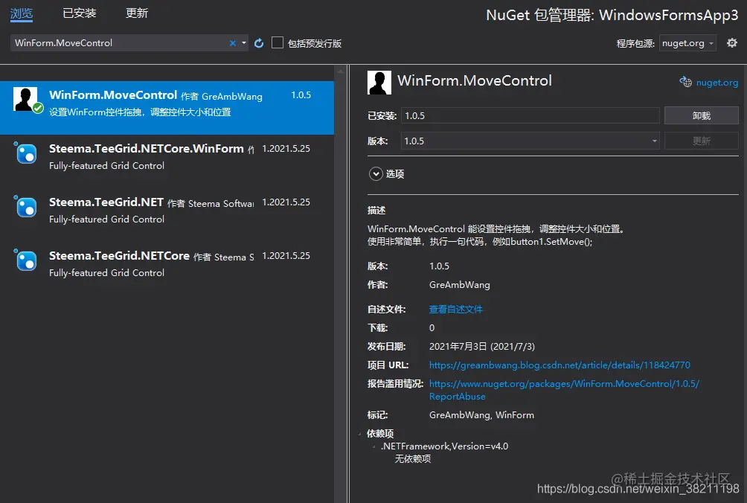This screenshot has width=747, height=503.
Task: Click the globe icon beside nuget.org link
Action: [x=685, y=82]
